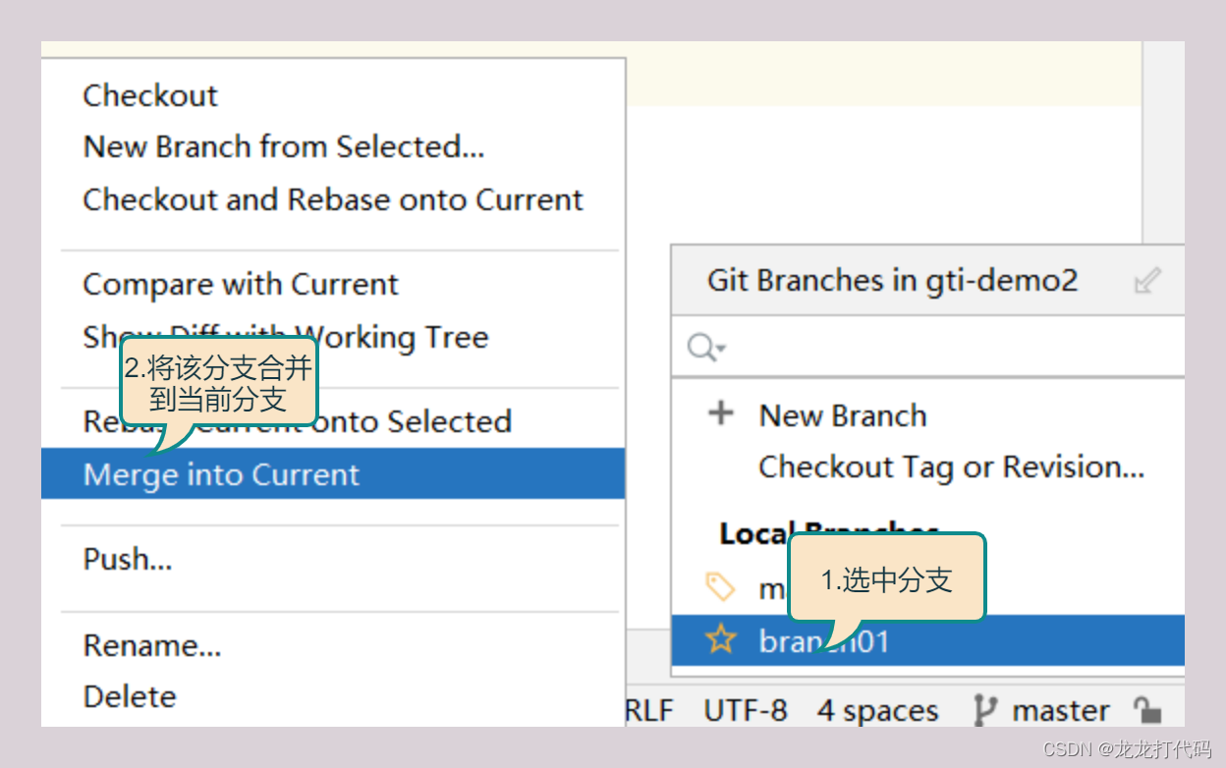Click the tag icon of the master branch
This screenshot has height=768, width=1226.
(721, 587)
